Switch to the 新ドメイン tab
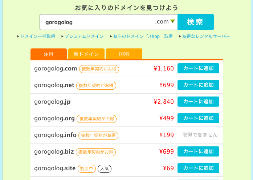The image size is (253, 180). pos(86,54)
